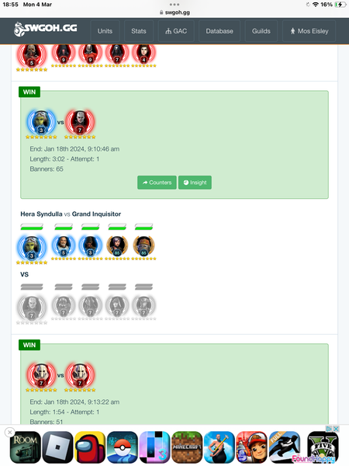Close the bottom ad banner

pyautogui.click(x=10, y=432)
